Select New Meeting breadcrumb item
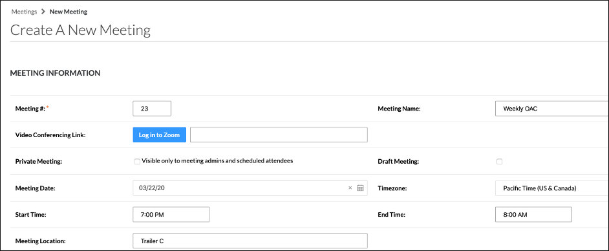The image size is (609, 251). 69,12
